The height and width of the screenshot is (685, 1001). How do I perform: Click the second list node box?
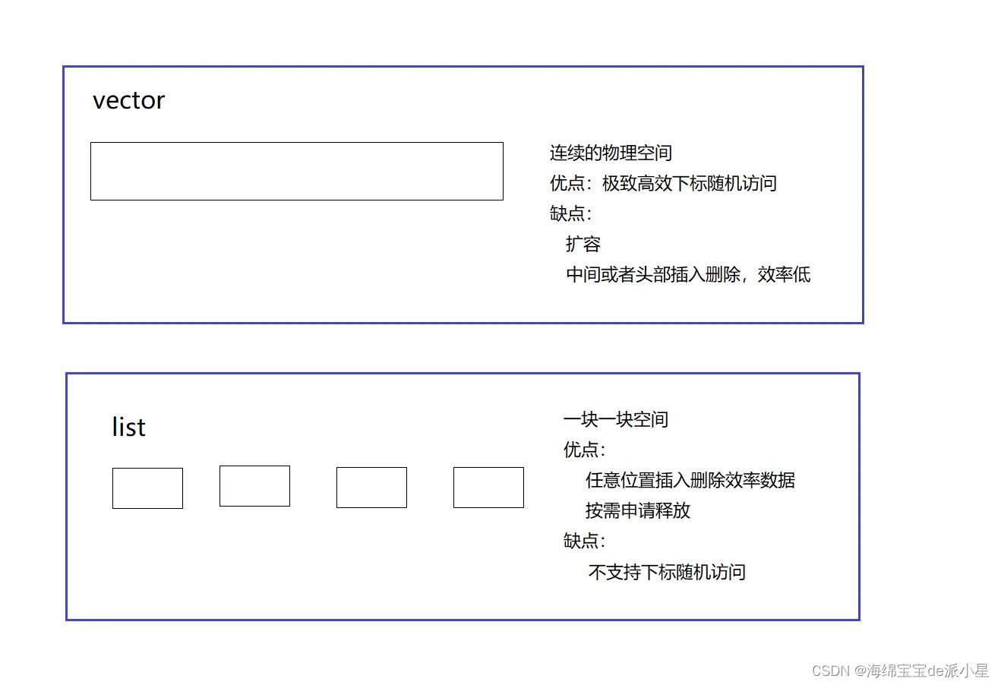tap(254, 486)
